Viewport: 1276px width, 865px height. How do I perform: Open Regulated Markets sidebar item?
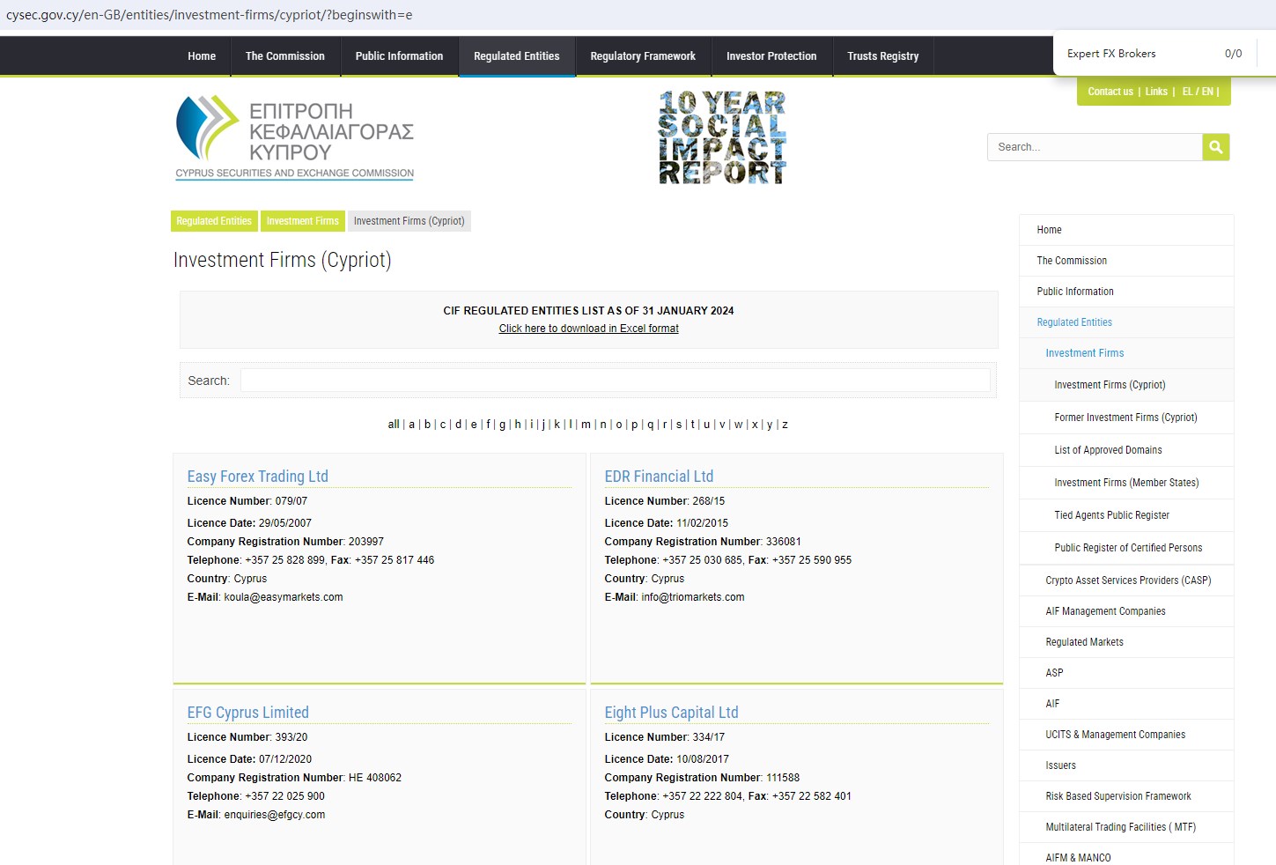(1126, 642)
